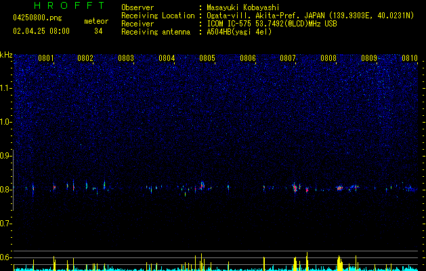Click the echo cluster just before 0805
This screenshot has width=426, height=271.
pos(202,186)
